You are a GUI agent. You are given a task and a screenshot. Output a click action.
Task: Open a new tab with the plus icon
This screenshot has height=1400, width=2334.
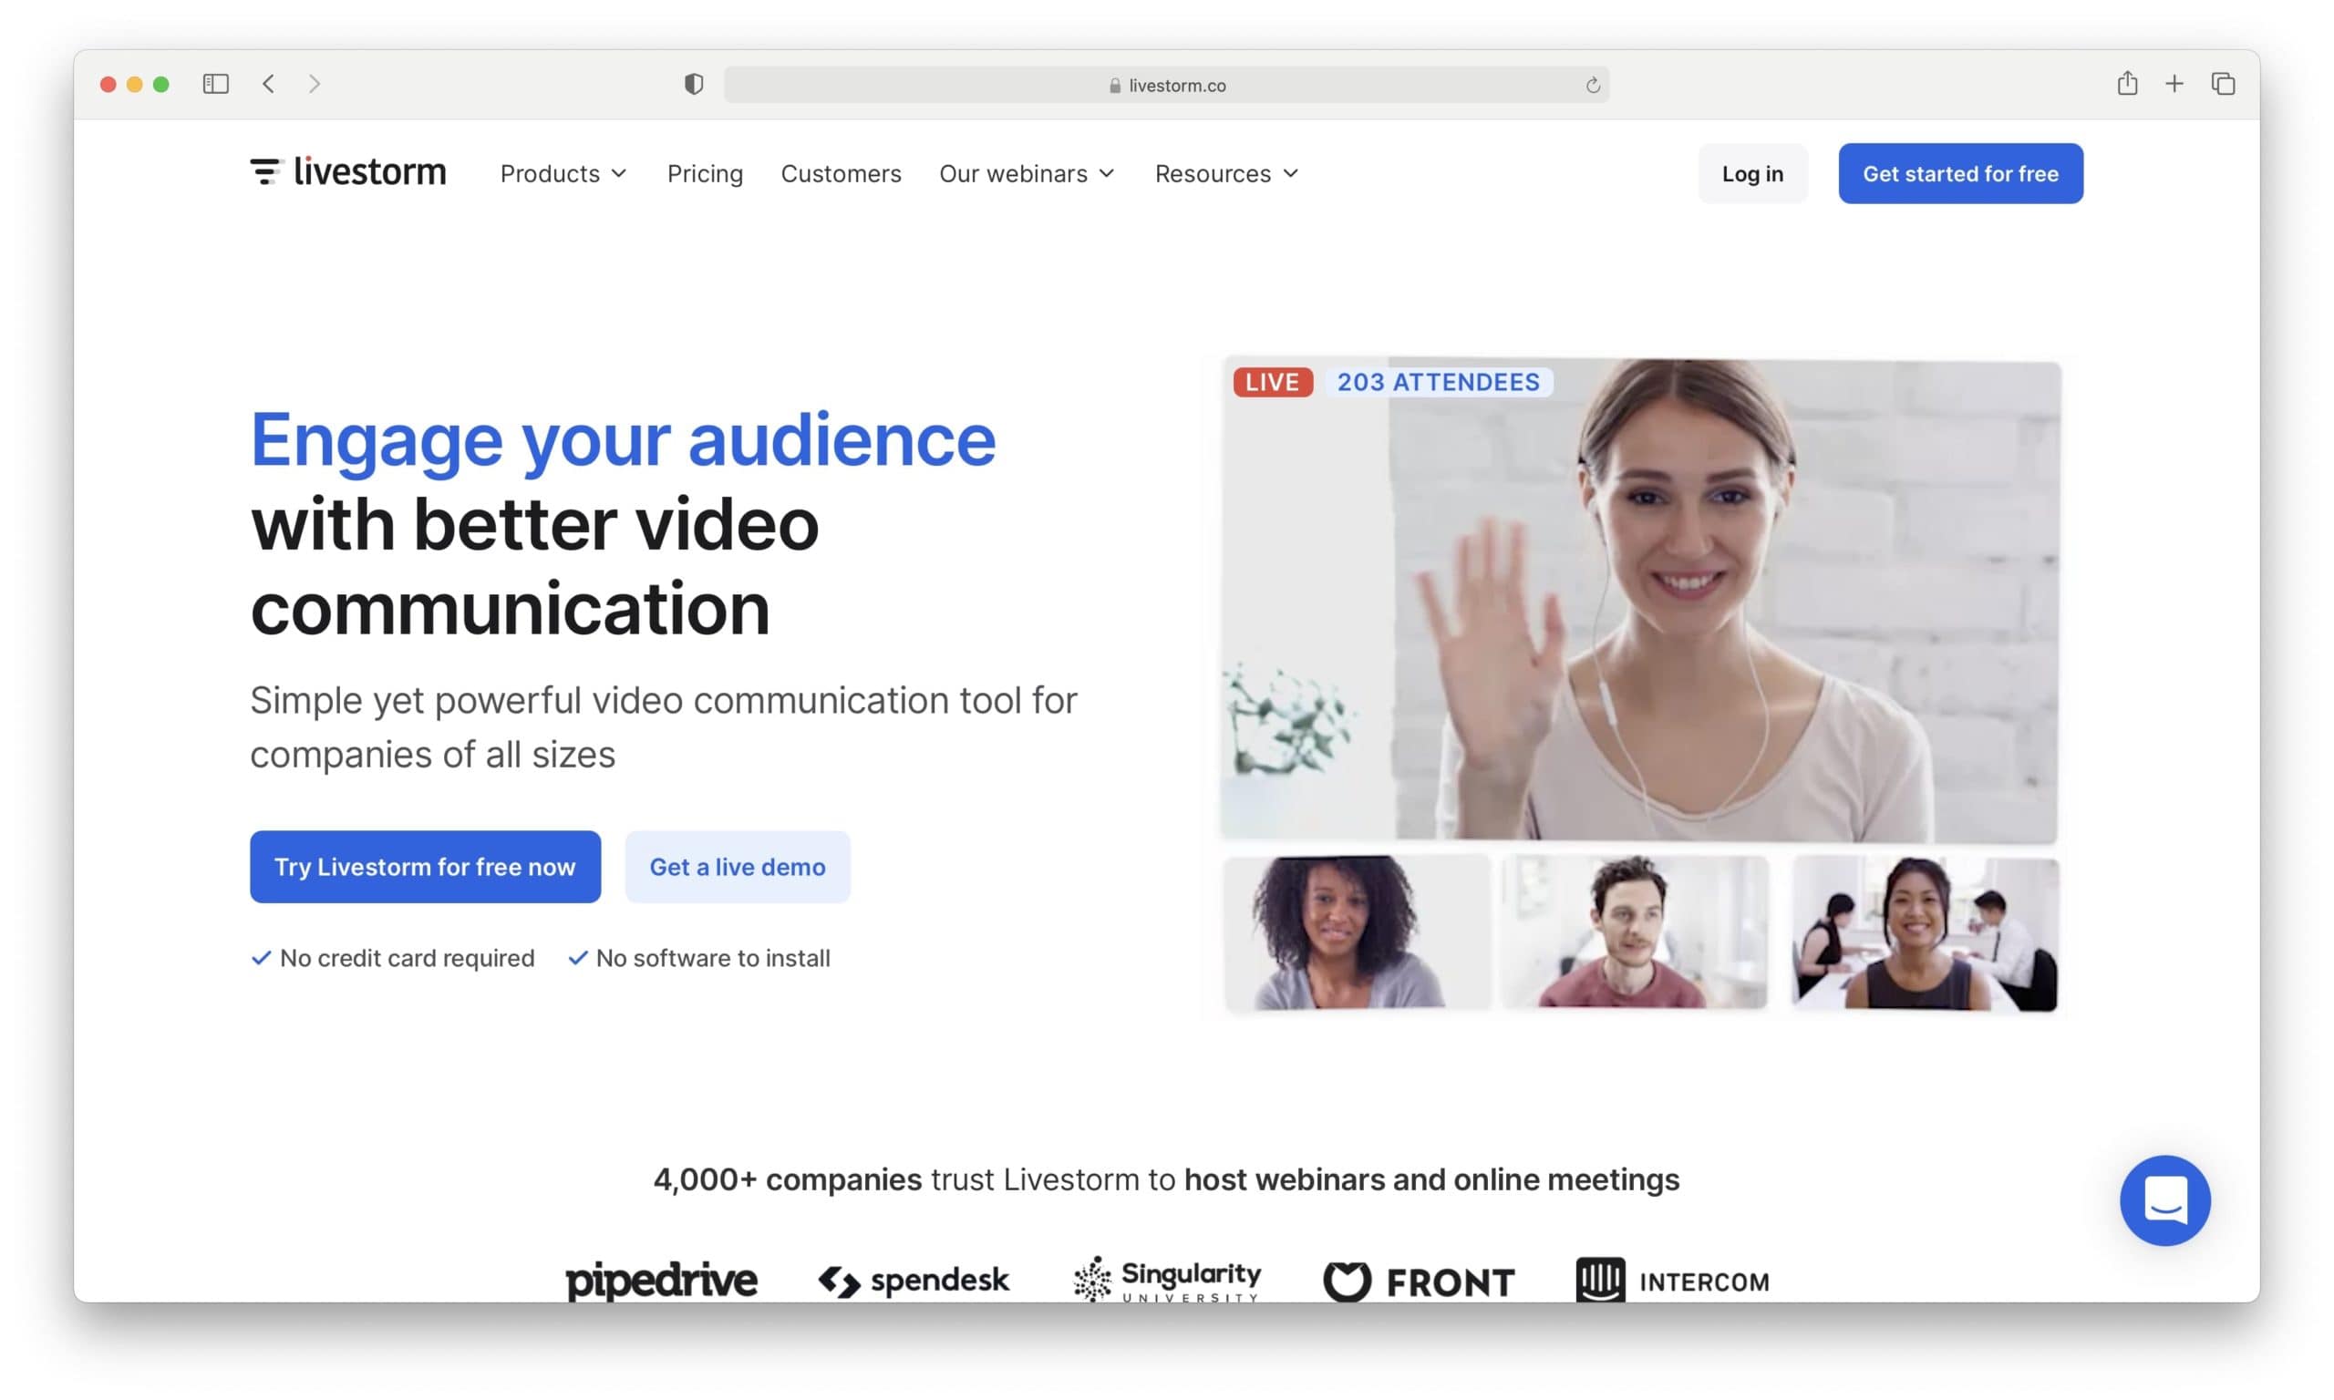pyautogui.click(x=2174, y=84)
